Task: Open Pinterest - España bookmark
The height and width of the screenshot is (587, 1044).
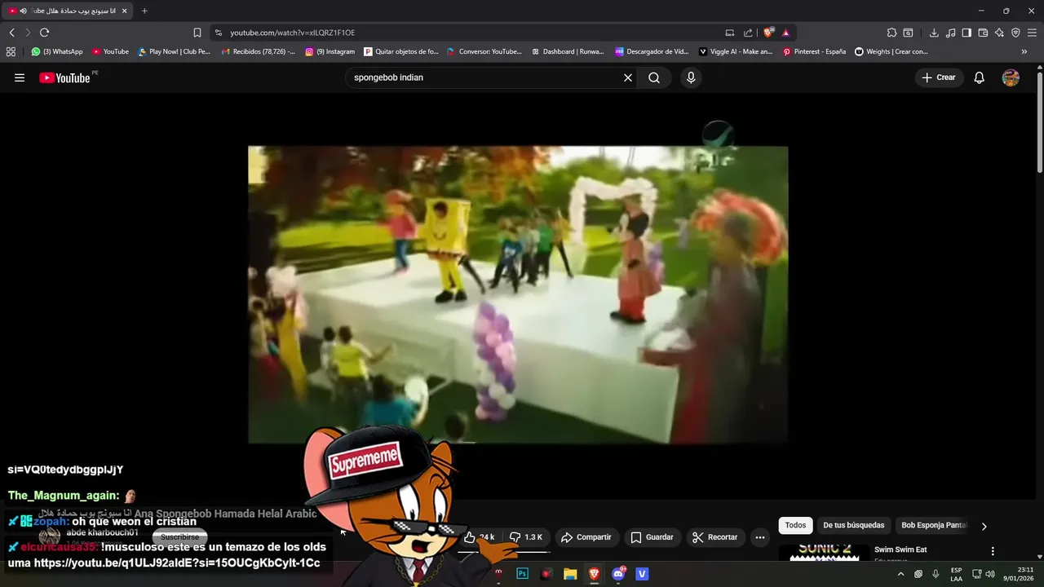Action: (x=814, y=51)
